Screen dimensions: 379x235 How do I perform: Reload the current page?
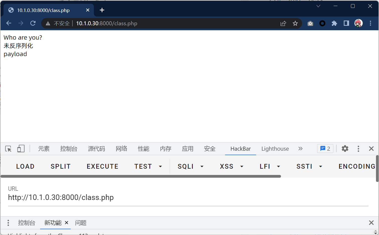(x=33, y=23)
